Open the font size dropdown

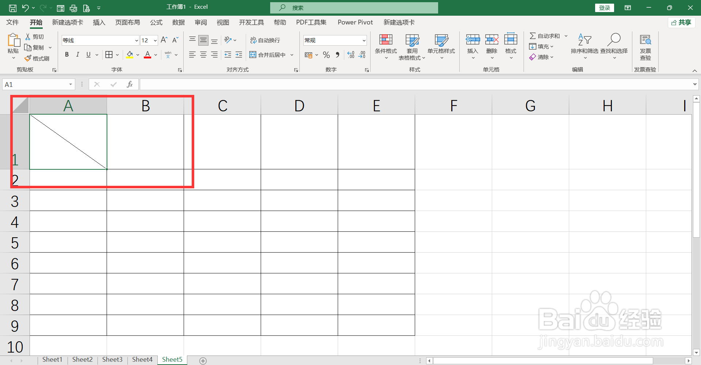tap(155, 41)
